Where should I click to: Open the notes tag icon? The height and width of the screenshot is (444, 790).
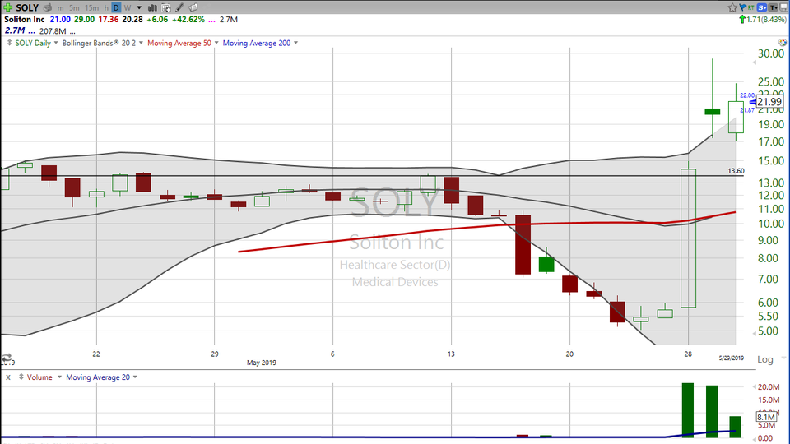[193, 7]
